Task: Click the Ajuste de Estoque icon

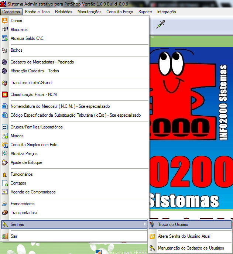Action: coord(5,162)
